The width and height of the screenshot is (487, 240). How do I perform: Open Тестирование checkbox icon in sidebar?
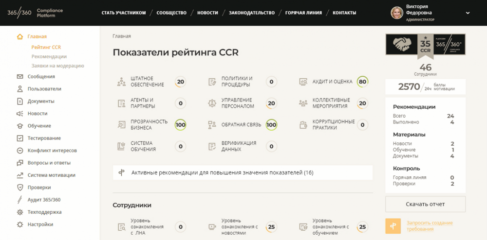coord(20,138)
